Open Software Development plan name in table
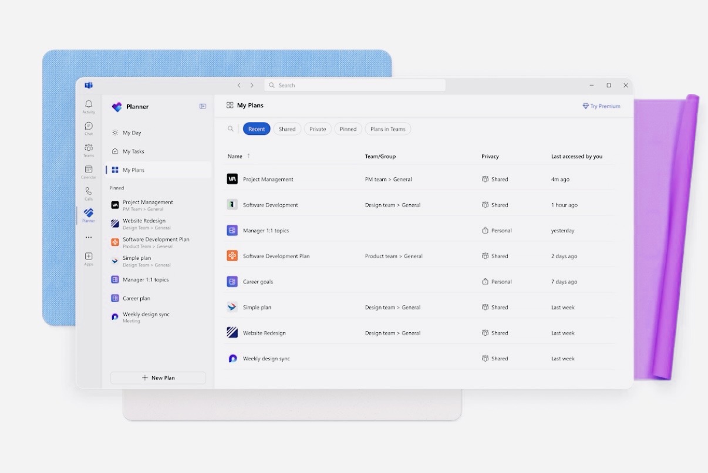 tap(271, 205)
